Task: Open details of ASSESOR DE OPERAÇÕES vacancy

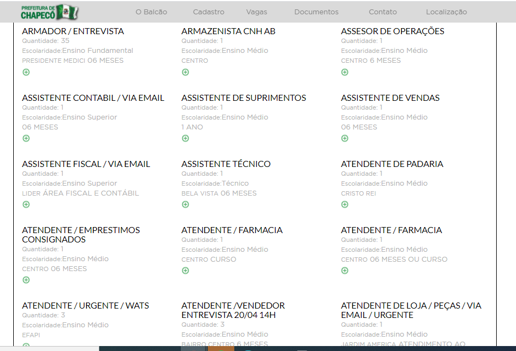Action: pyautogui.click(x=345, y=72)
